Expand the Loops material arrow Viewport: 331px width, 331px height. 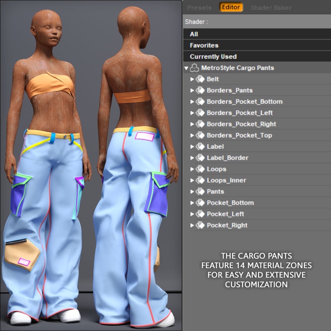pyautogui.click(x=192, y=169)
